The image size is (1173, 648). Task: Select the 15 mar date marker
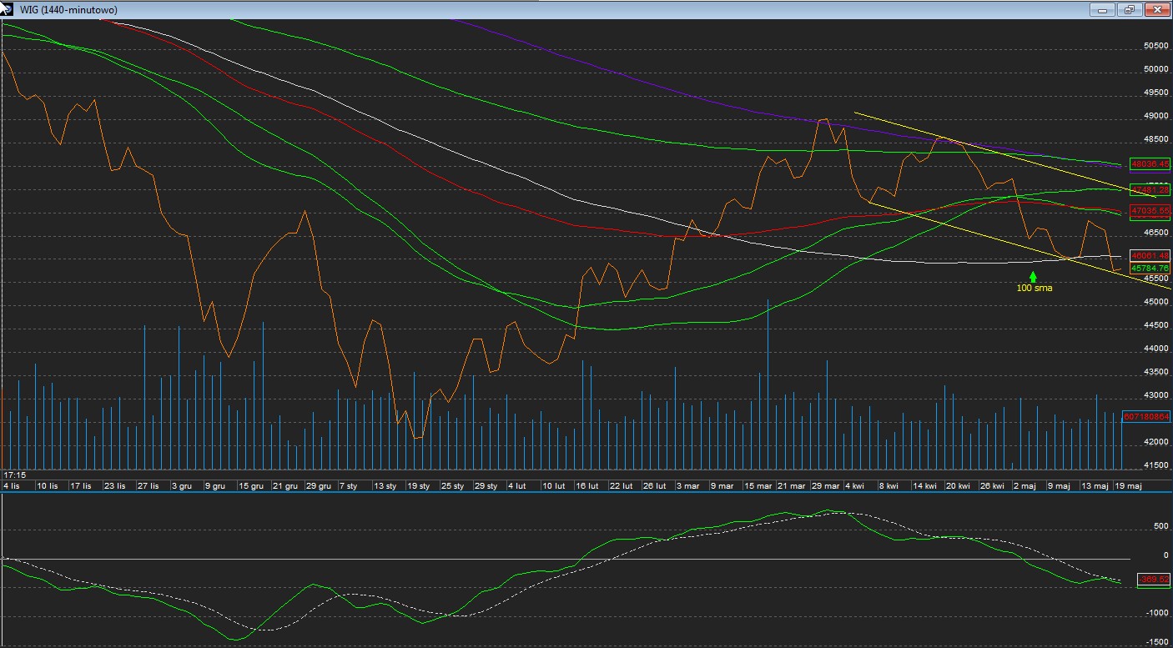click(758, 485)
